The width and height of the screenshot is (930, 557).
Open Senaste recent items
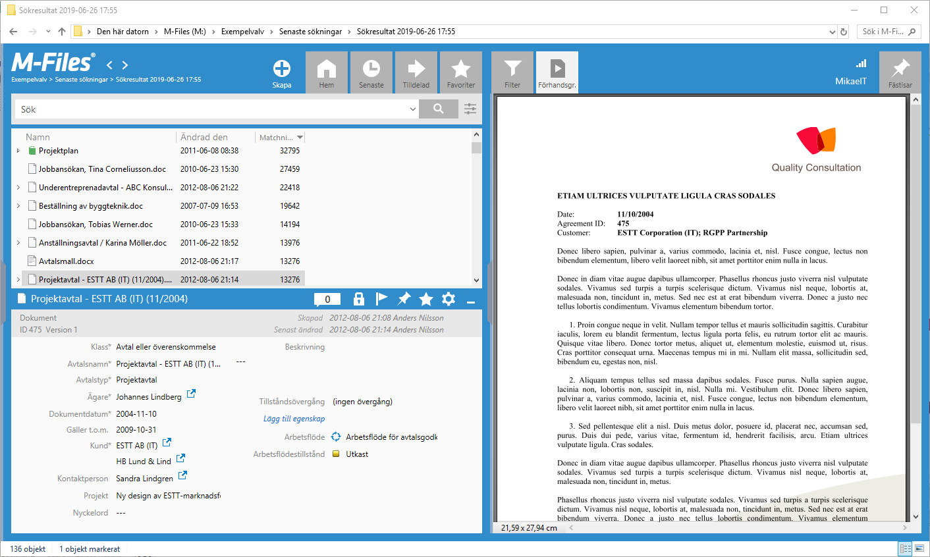(371, 72)
